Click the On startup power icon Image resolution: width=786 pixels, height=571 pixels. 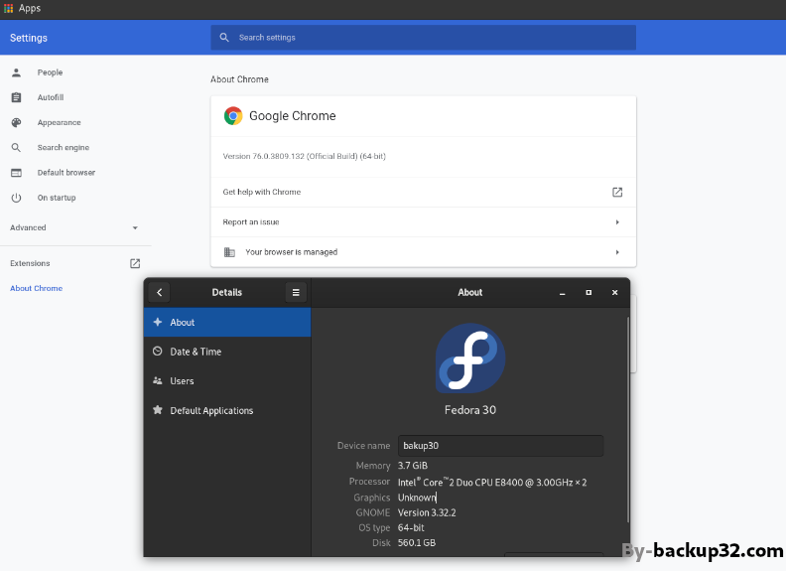[16, 198]
